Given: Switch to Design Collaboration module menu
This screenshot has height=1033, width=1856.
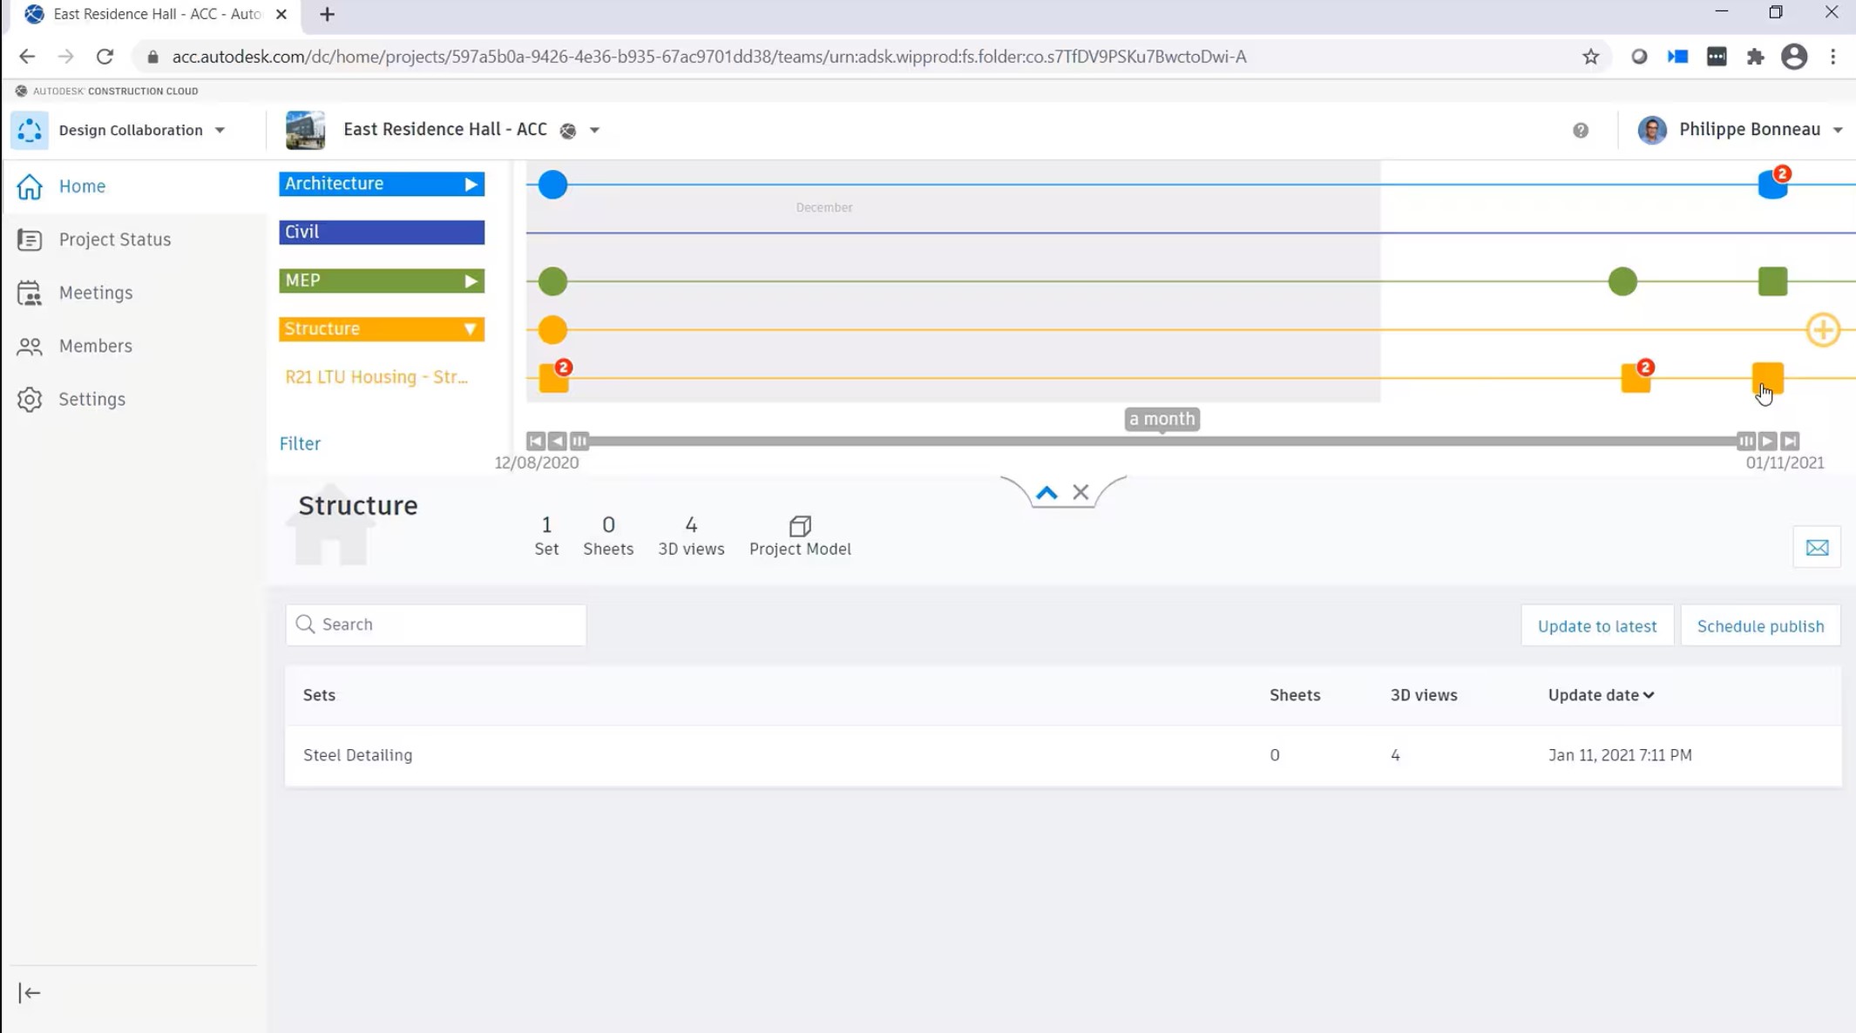Looking at the screenshot, I should click(x=219, y=130).
